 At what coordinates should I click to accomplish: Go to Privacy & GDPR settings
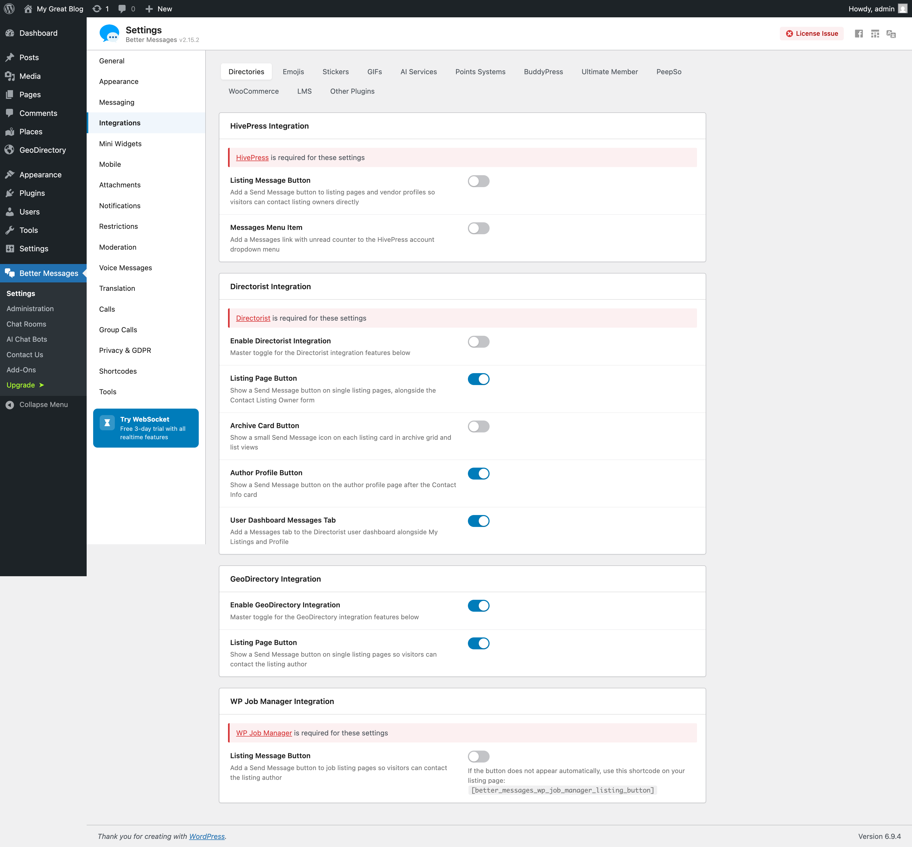click(146, 350)
